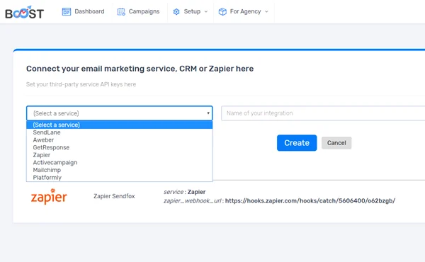Click the Dashboard icon in navbar
Image resolution: width=425 pixels, height=262 pixels.
(67, 11)
